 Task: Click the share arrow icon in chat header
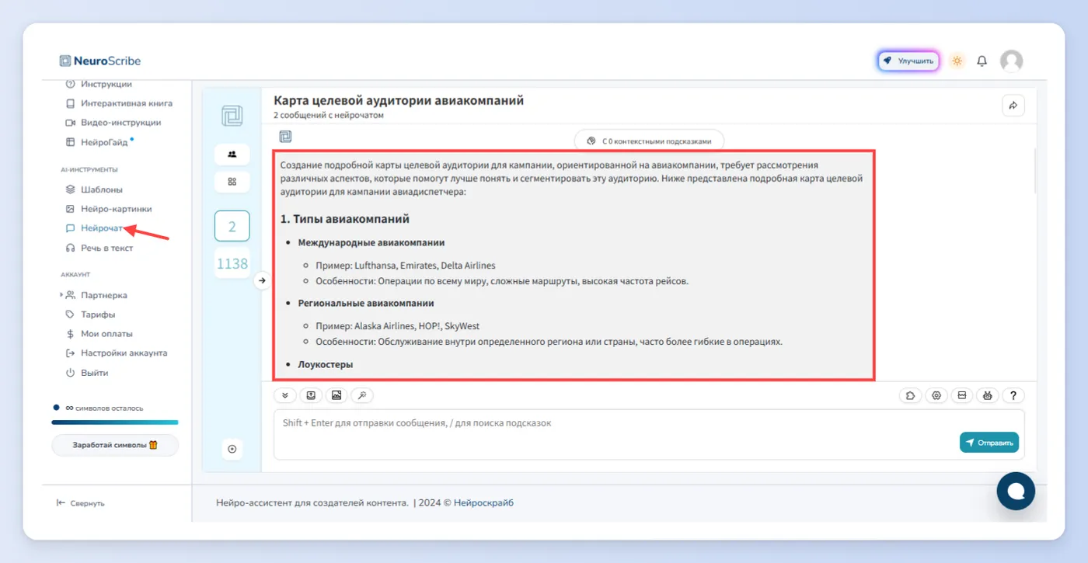coord(1013,106)
